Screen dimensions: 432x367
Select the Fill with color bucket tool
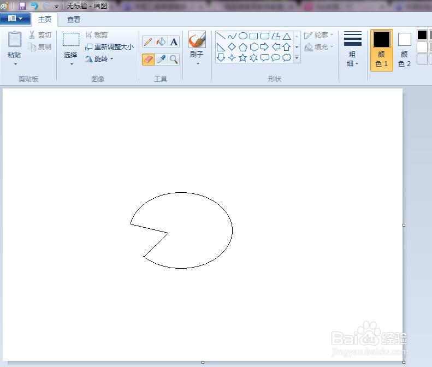tap(161, 42)
